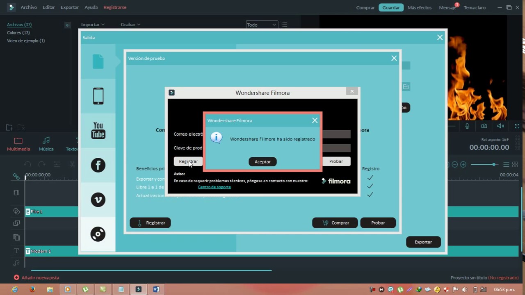The width and height of the screenshot is (525, 295).
Task: Click the music track note icon
Action: point(16,263)
